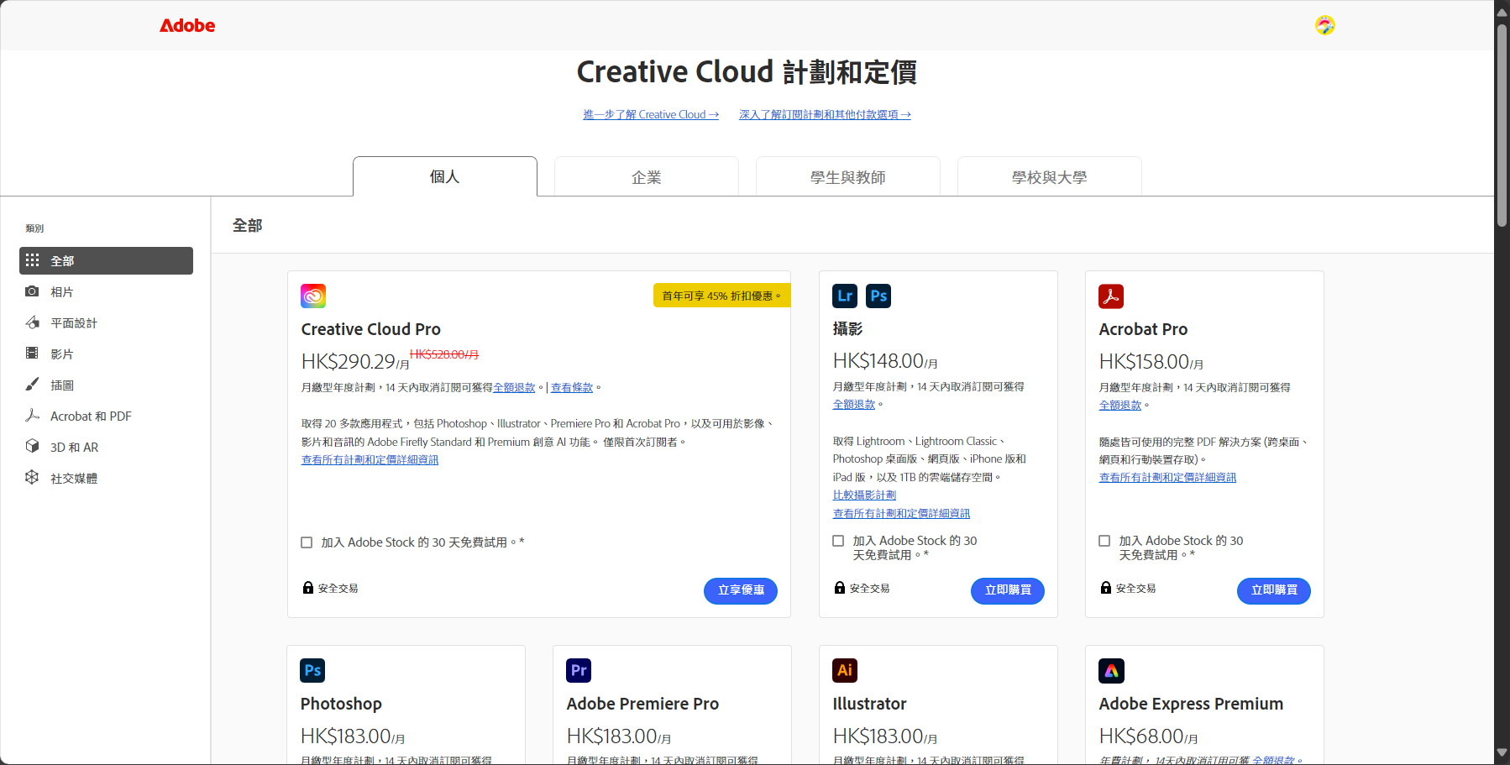1510x765 pixels.
Task: Open the user profile avatar menu
Action: [x=1324, y=25]
